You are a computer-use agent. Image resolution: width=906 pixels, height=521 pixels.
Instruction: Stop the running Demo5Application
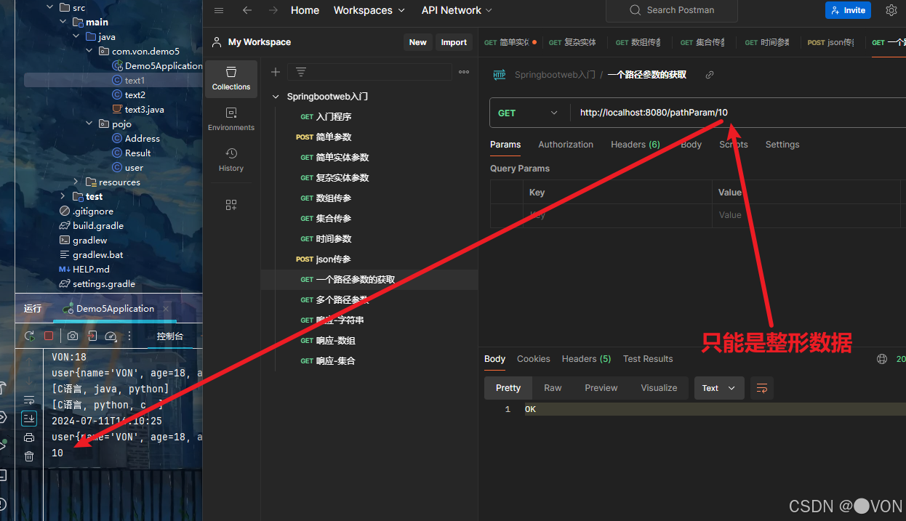click(x=49, y=336)
